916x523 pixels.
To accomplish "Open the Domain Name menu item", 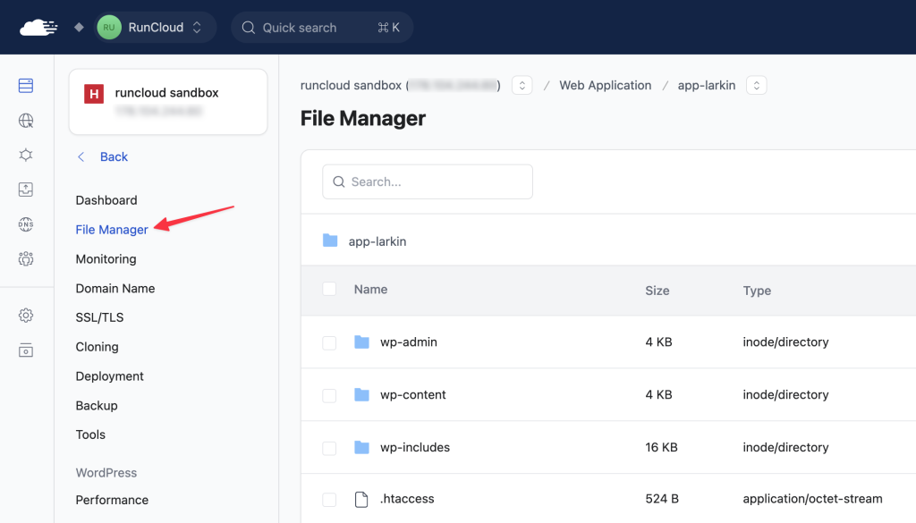I will click(115, 289).
